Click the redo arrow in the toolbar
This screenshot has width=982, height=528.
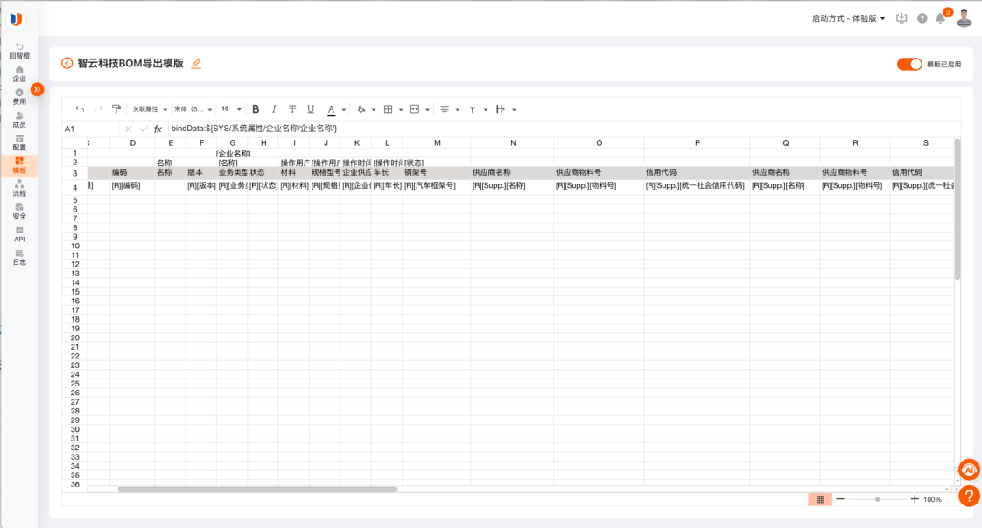point(98,109)
